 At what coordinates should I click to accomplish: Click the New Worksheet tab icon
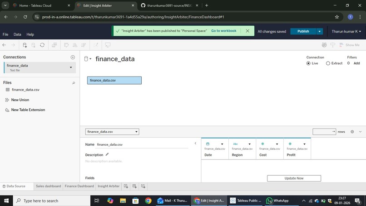[x=126, y=186]
